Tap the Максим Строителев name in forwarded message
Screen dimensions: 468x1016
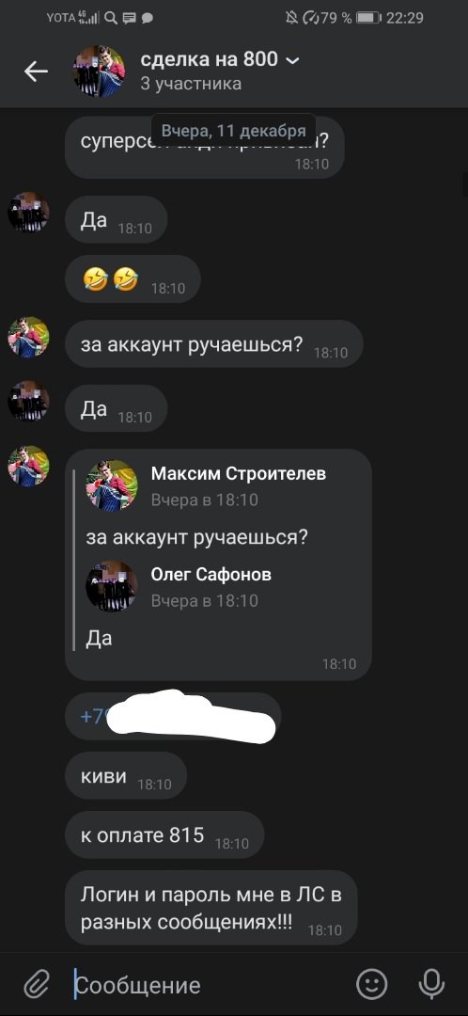238,473
